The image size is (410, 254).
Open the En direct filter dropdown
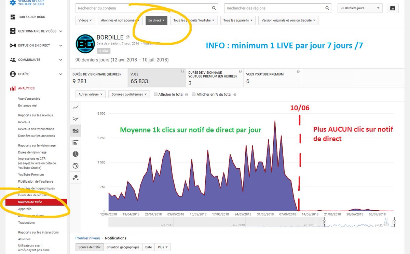click(156, 20)
